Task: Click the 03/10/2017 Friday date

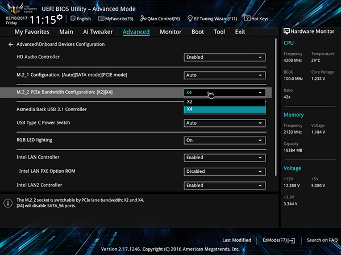Action: coord(16,20)
